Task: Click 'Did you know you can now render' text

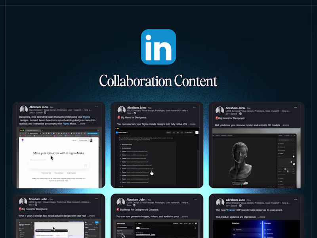Action: click(x=247, y=125)
